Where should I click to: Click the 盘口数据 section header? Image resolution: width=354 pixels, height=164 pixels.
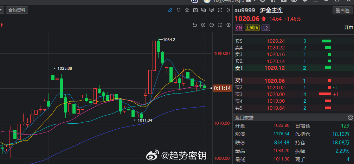244,117
